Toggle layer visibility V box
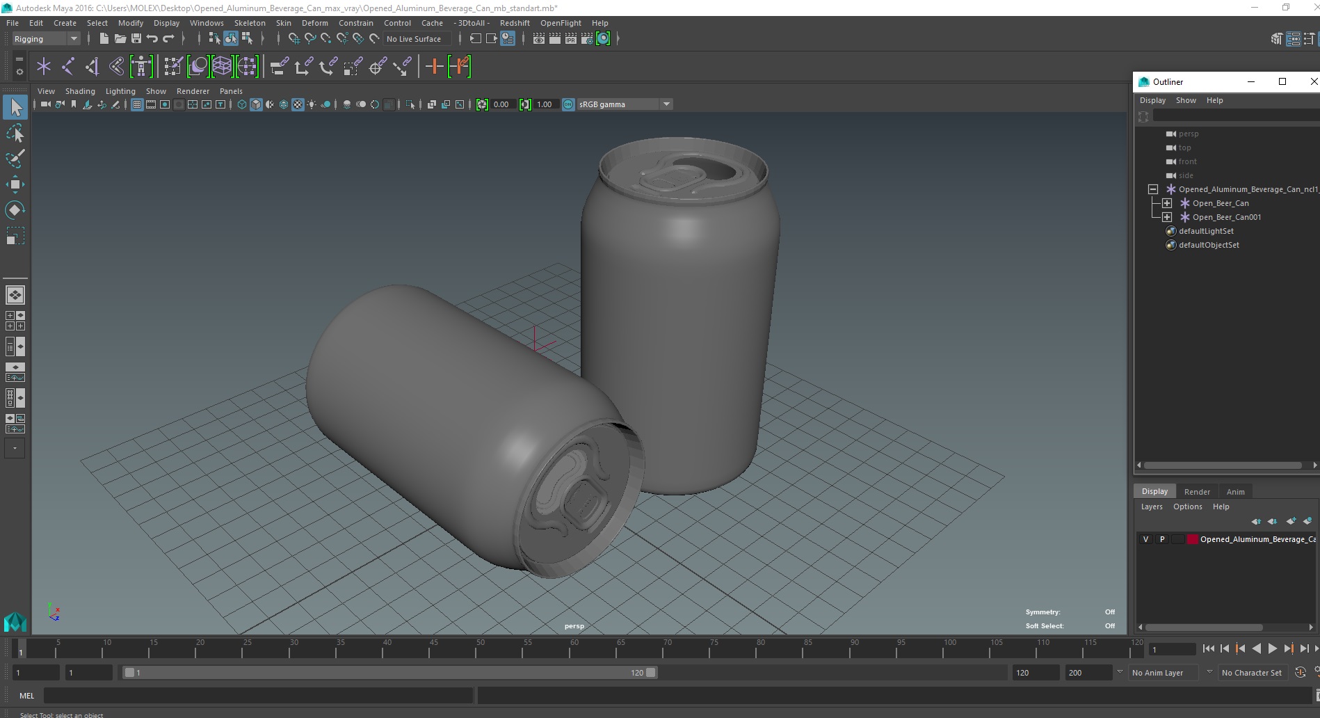 click(1145, 539)
